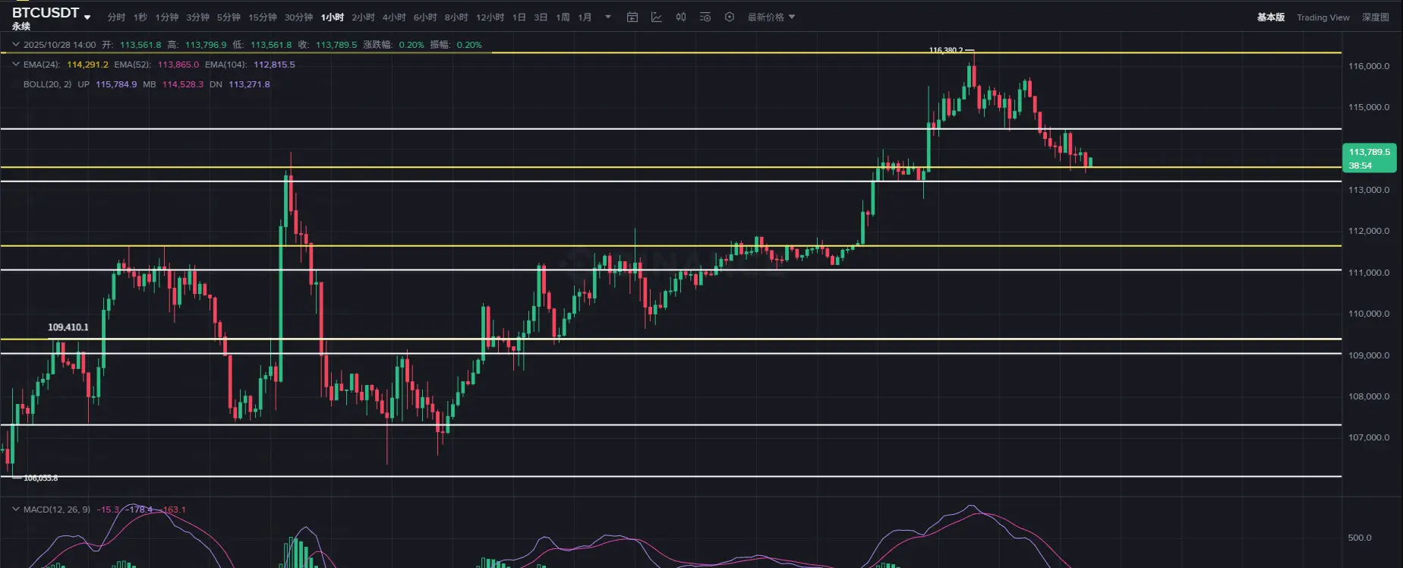Select the 1秒 interval

click(x=140, y=17)
